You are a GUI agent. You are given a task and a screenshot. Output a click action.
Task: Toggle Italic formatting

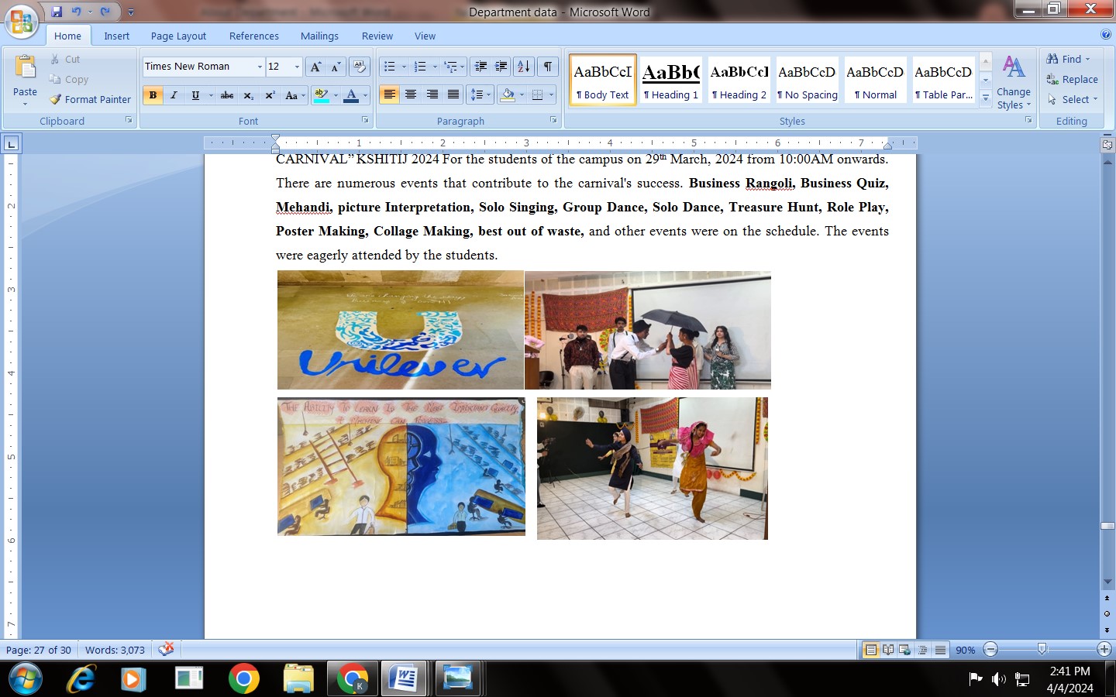tap(174, 95)
